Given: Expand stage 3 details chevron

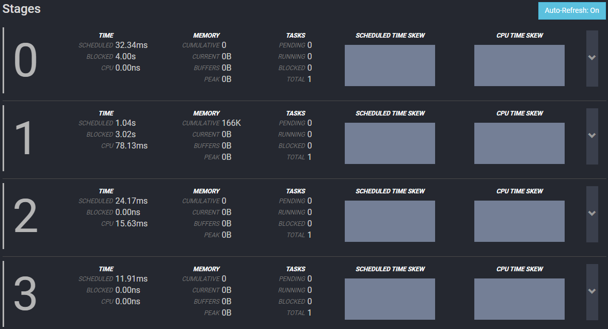Looking at the screenshot, I should (592, 291).
